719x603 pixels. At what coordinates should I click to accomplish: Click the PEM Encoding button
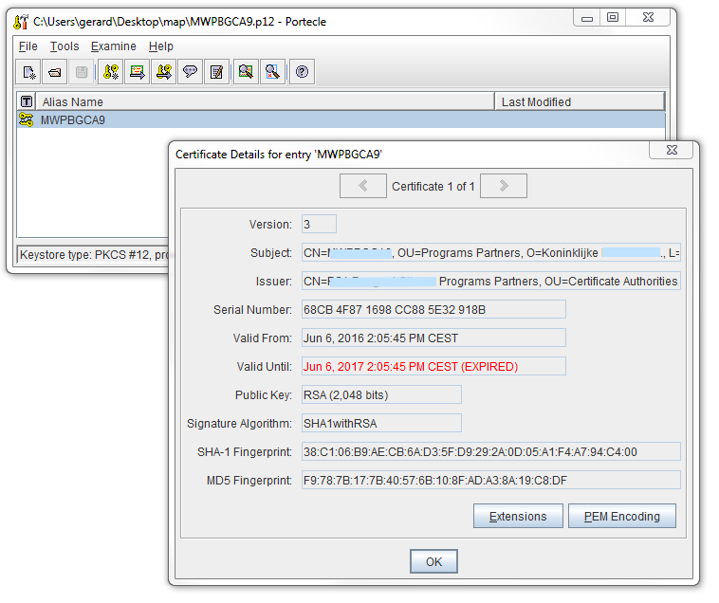621,517
